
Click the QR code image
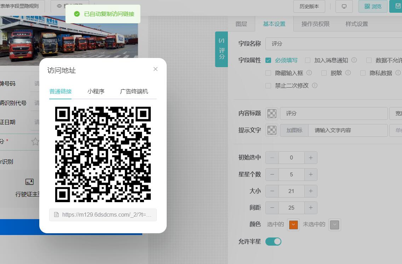click(103, 154)
